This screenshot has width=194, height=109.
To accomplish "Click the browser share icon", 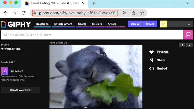I will [x=133, y=13].
